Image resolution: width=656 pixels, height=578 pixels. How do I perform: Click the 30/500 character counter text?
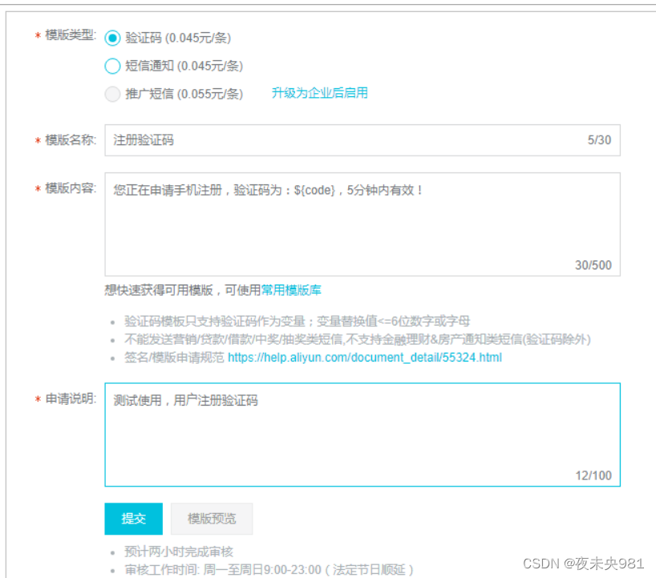tap(593, 265)
